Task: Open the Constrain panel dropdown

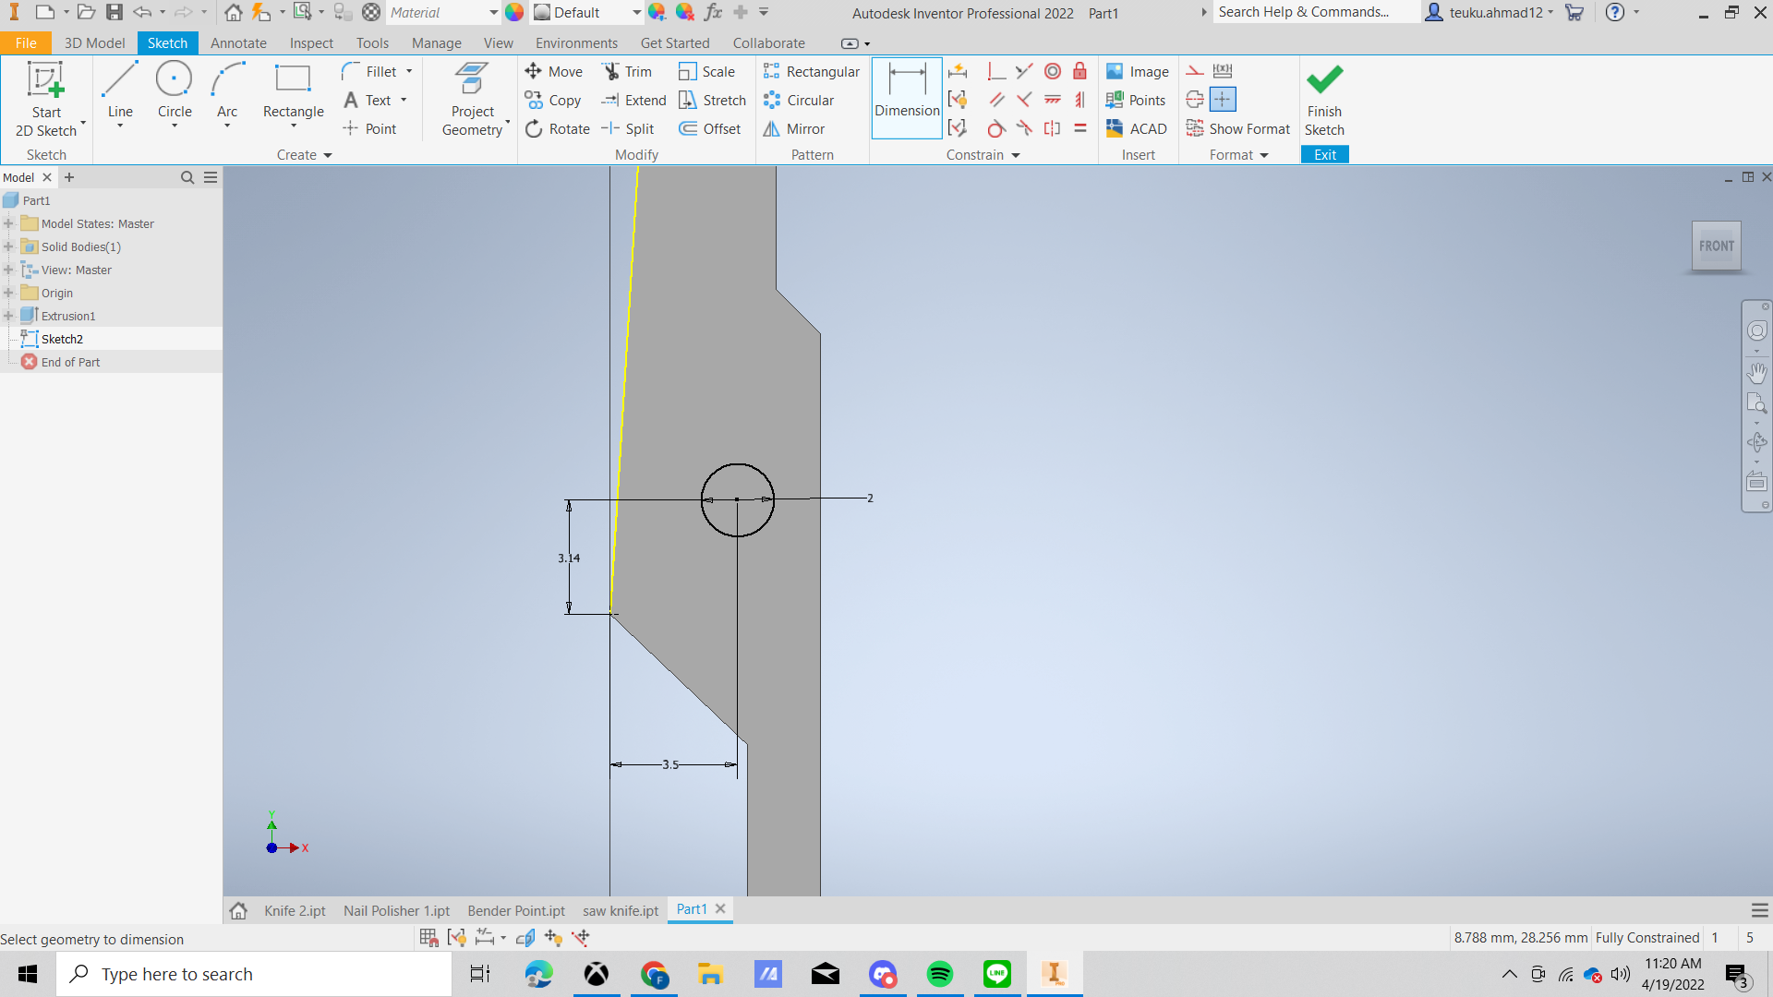Action: pos(1016,155)
